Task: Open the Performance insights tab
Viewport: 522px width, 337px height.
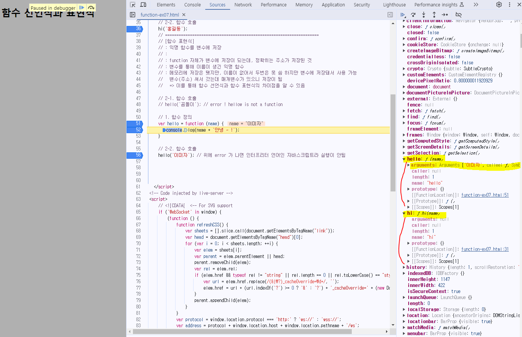Action: click(439, 5)
